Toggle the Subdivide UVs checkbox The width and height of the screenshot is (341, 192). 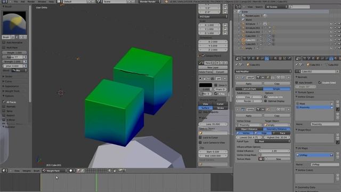[x=265, y=97]
